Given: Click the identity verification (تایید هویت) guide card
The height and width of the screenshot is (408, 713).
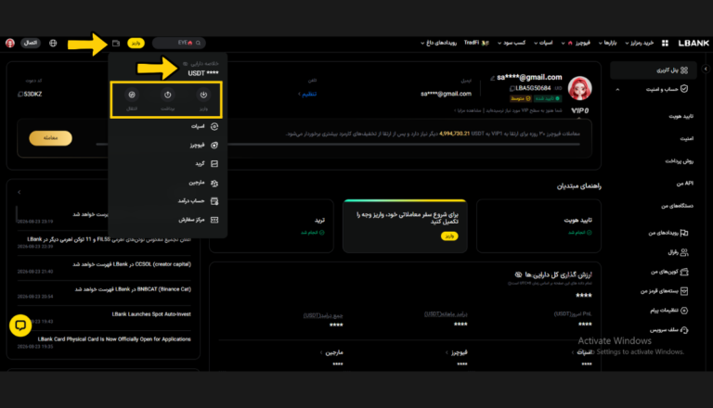Looking at the screenshot, I should point(538,226).
